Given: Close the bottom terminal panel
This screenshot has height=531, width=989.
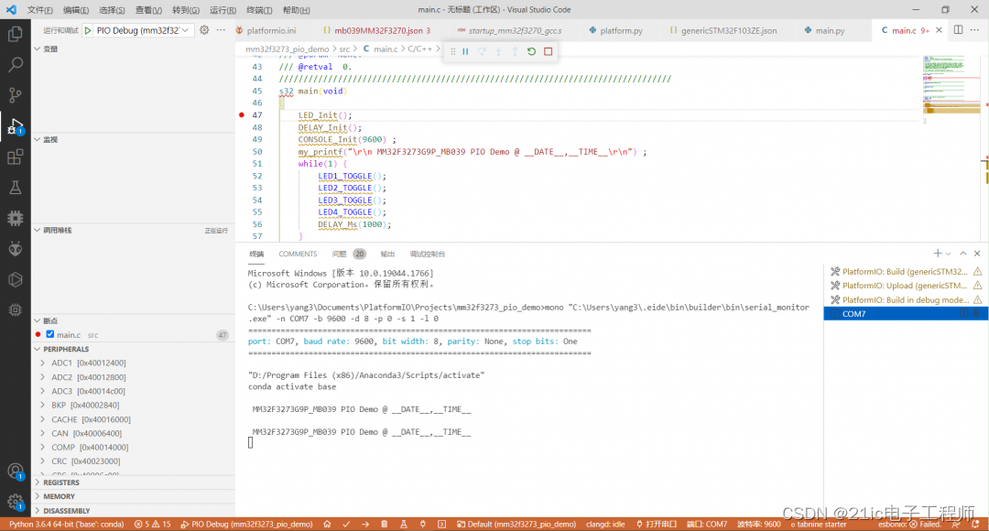Looking at the screenshot, I should (x=977, y=254).
